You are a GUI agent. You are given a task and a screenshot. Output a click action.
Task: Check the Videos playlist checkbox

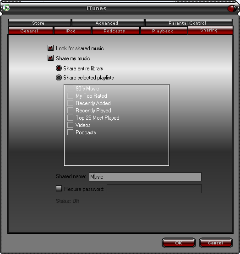click(70, 125)
